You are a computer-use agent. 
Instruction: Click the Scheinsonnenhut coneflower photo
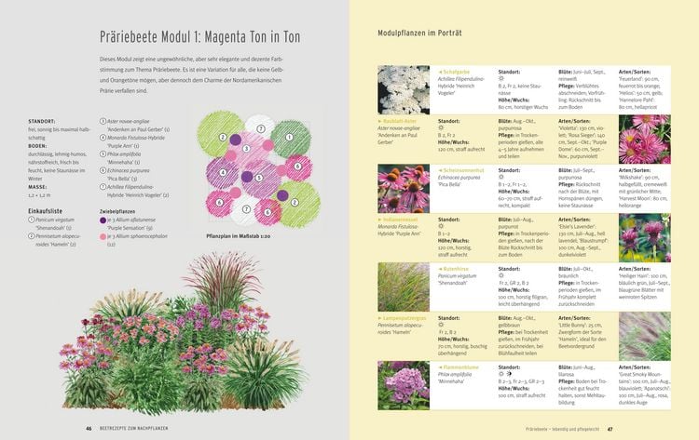(404, 189)
